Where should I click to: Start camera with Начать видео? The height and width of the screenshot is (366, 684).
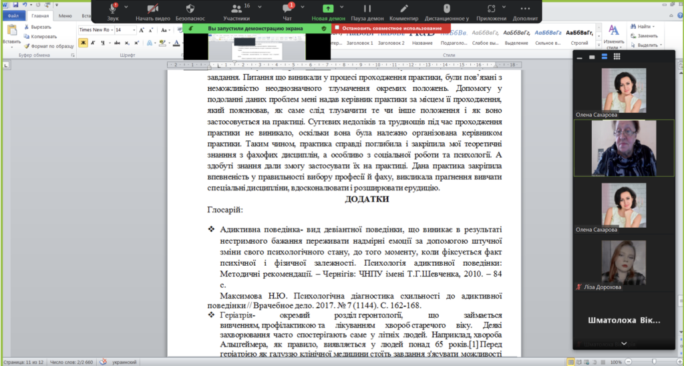152,12
